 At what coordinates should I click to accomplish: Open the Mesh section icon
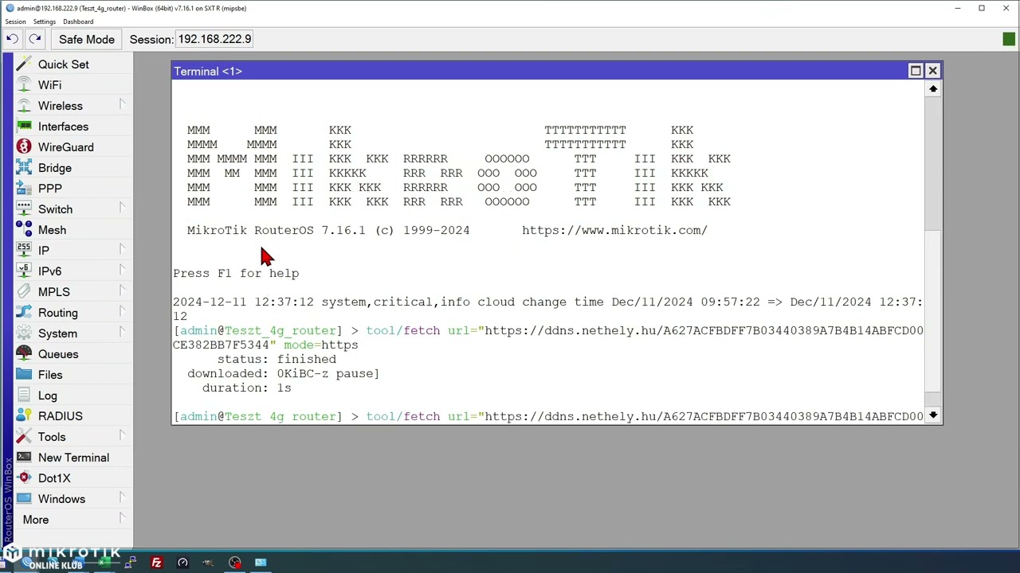pos(24,230)
